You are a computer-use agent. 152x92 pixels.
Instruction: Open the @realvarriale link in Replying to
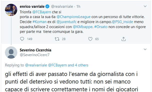36,65
